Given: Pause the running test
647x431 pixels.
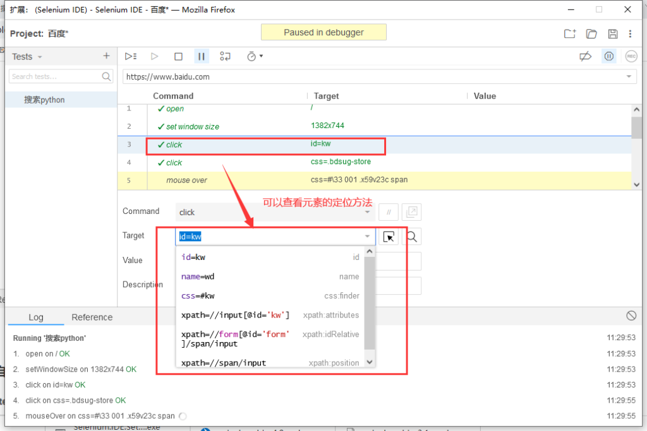Looking at the screenshot, I should tap(202, 56).
